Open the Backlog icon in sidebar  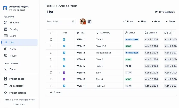(x=6, y=29)
